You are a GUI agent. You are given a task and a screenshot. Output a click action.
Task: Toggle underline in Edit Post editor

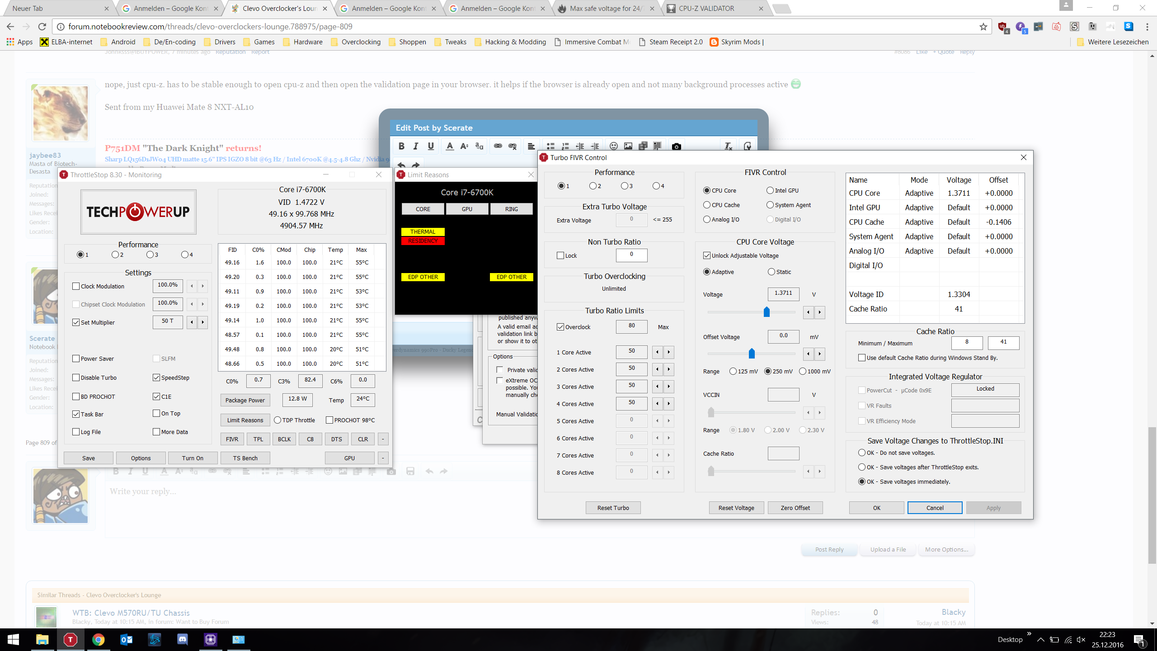(x=431, y=146)
